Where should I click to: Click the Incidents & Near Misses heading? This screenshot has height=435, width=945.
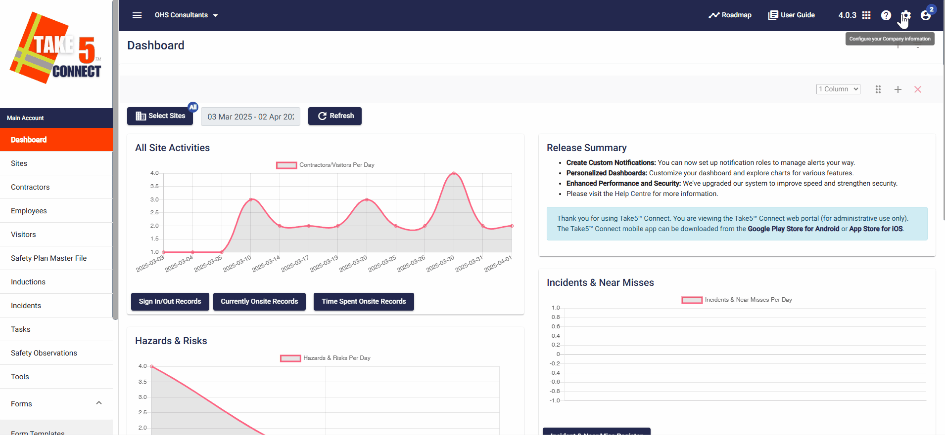click(x=600, y=282)
